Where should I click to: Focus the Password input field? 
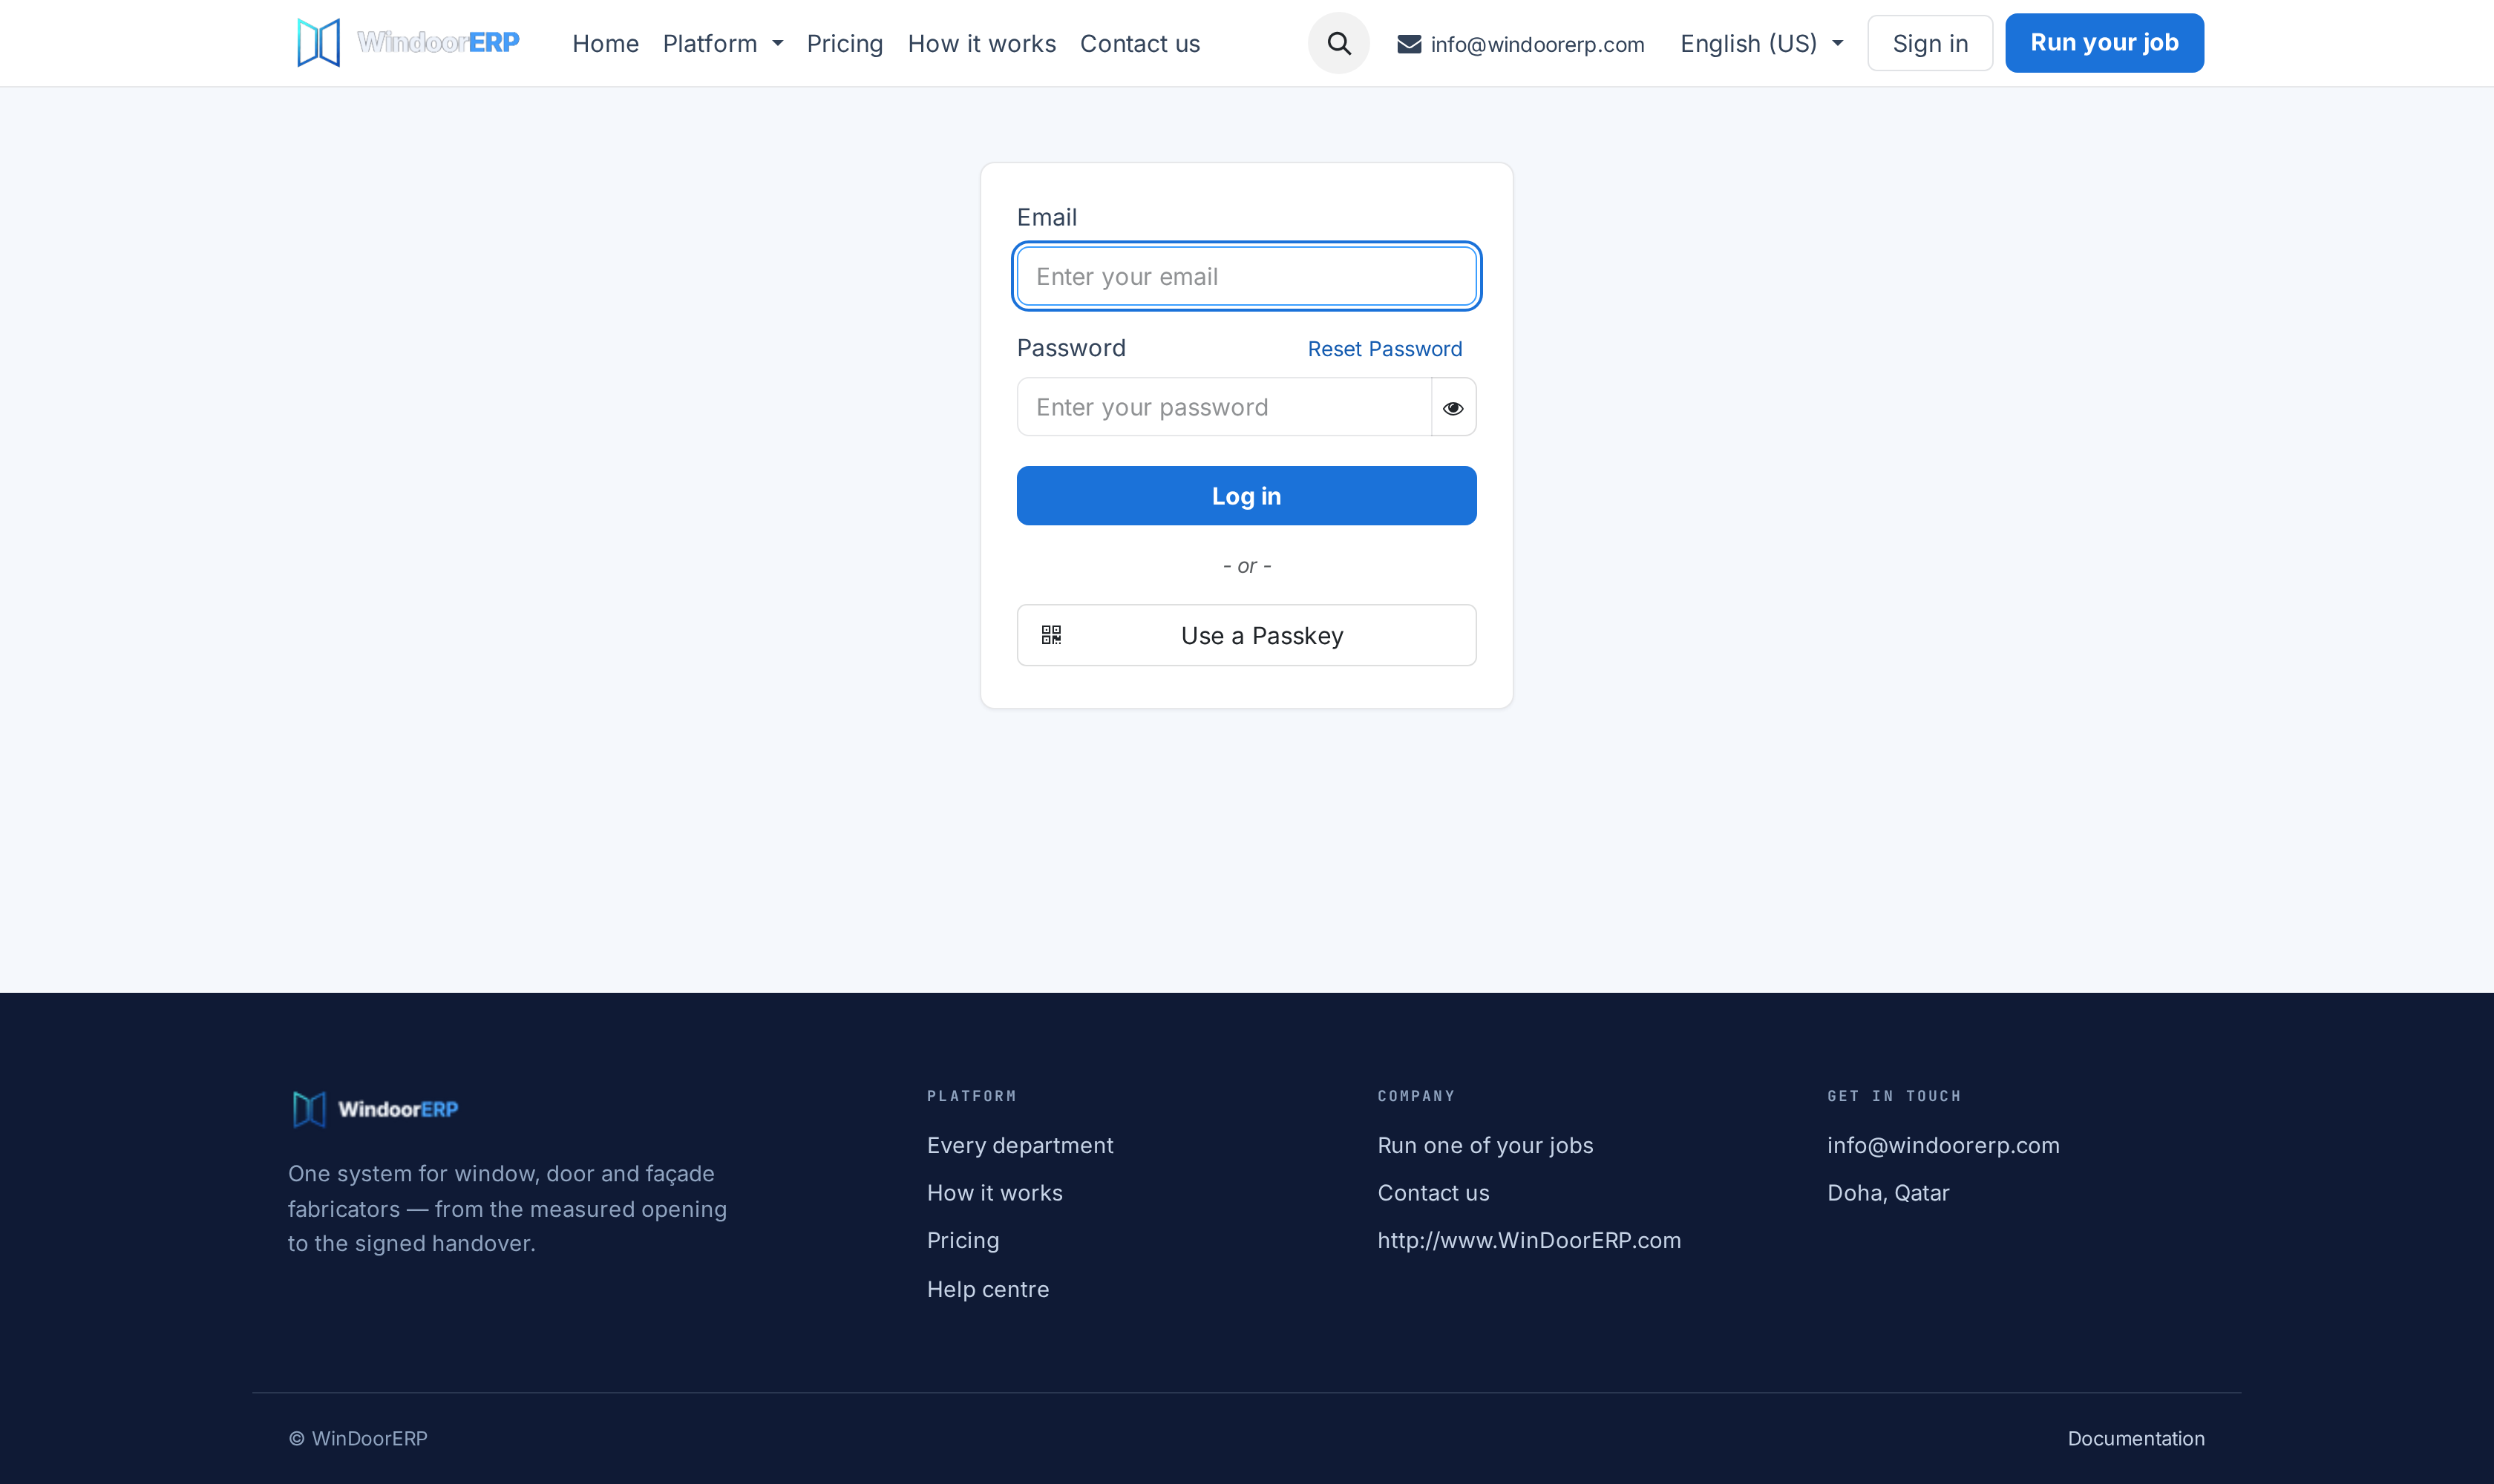click(1223, 407)
